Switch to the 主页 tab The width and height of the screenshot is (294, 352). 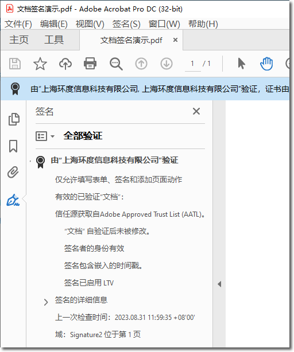(19, 40)
